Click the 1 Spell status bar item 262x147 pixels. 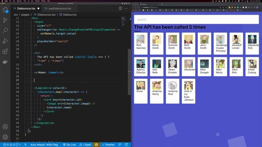(x=85, y=145)
